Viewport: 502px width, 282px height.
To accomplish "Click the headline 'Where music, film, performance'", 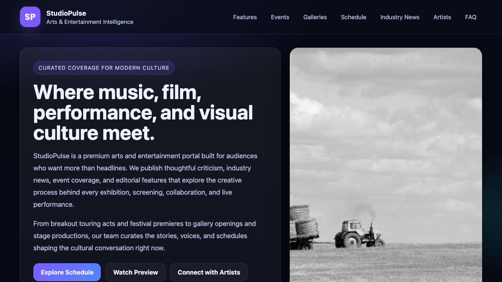I will (x=143, y=113).
